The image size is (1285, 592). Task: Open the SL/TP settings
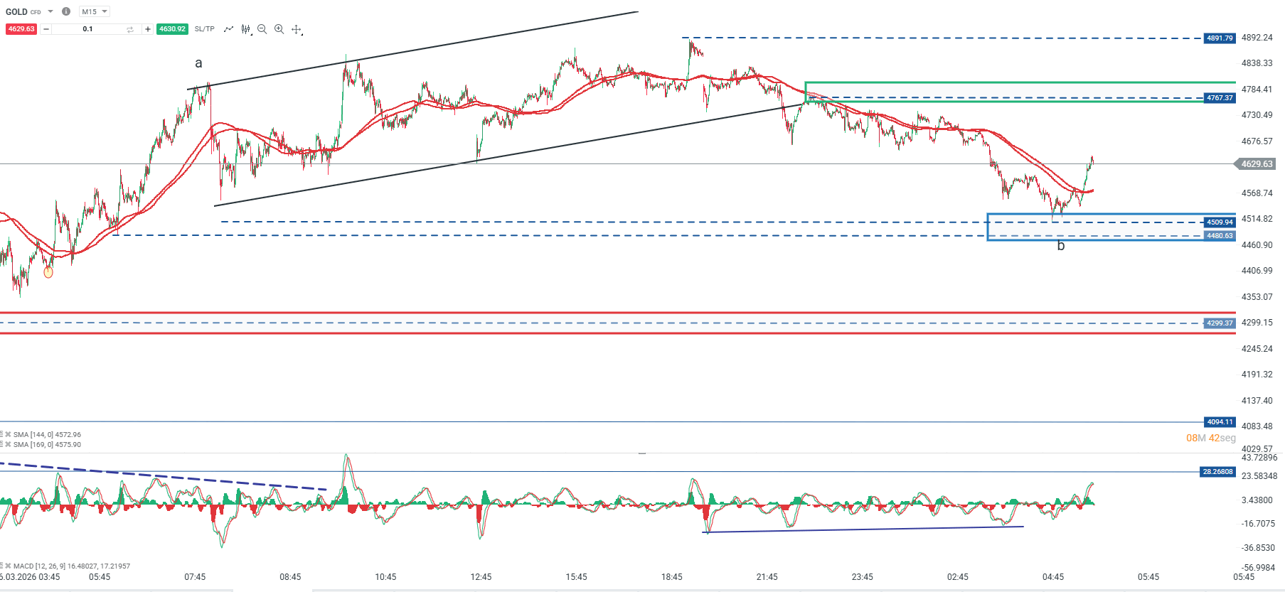point(204,29)
